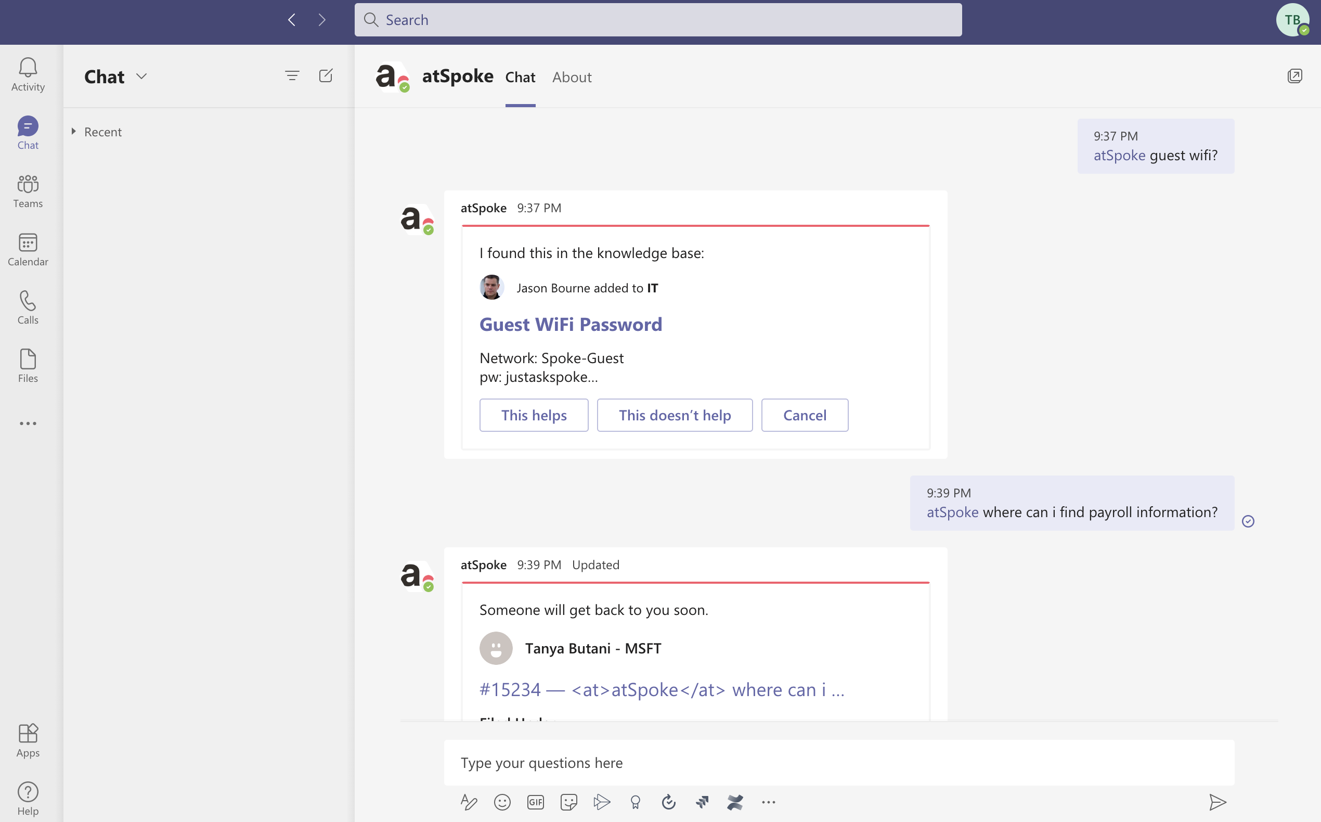
Task: Open the Approvals icon in compose bar
Action: [668, 802]
